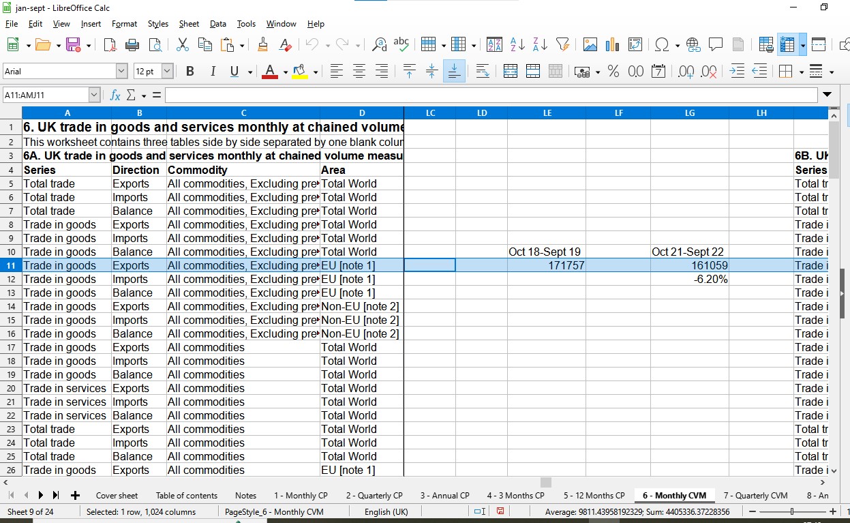Toggle Print Preview
850x523 pixels.
coord(155,45)
